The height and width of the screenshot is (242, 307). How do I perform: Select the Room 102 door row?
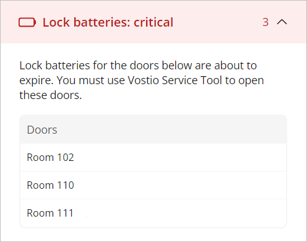click(153, 157)
